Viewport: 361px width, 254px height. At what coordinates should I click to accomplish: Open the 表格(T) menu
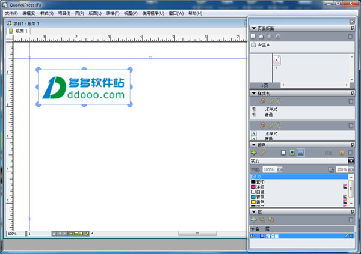pyautogui.click(x=113, y=13)
